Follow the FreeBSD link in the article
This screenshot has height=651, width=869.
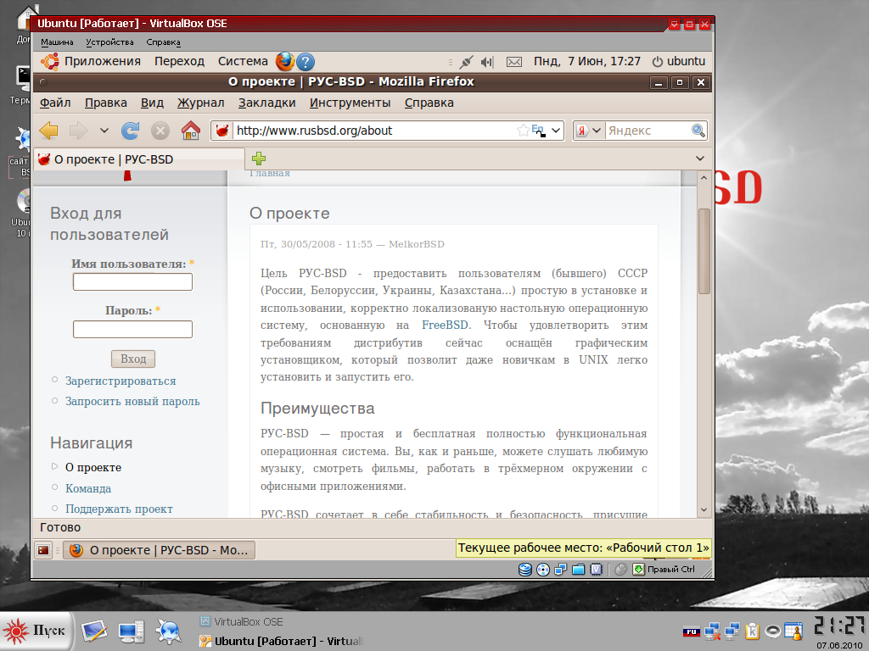coord(445,325)
